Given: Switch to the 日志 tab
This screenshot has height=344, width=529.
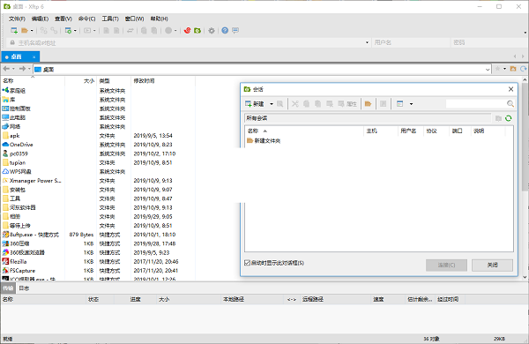Looking at the screenshot, I should coord(24,288).
